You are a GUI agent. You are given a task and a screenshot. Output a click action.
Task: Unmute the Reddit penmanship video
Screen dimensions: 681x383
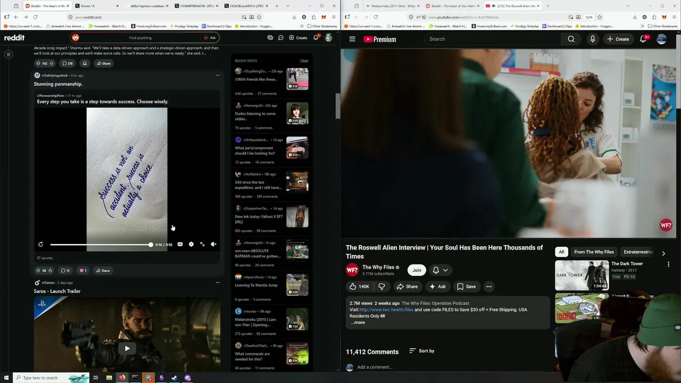click(x=213, y=244)
